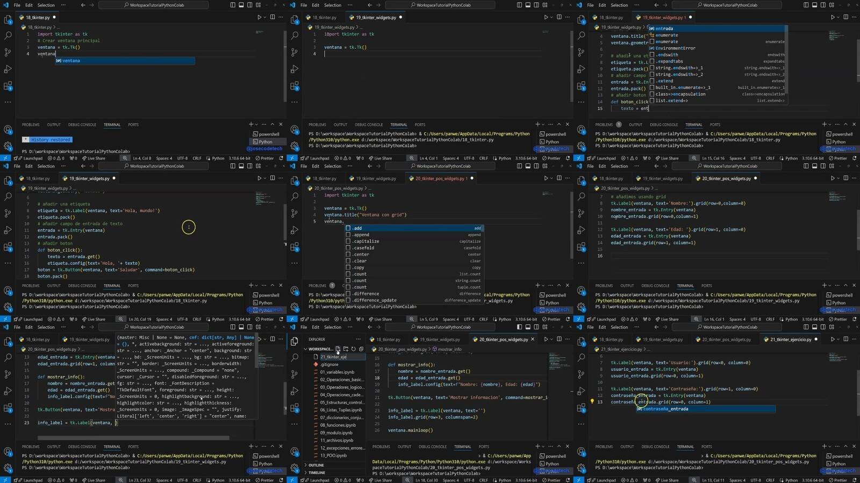Toggle primary sidebar in Ln 4, Col 8 window
860x483 pixels.
tap(233, 5)
